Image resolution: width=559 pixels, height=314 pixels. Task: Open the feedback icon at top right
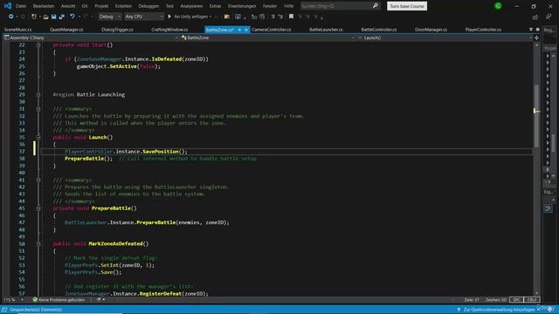[549, 17]
